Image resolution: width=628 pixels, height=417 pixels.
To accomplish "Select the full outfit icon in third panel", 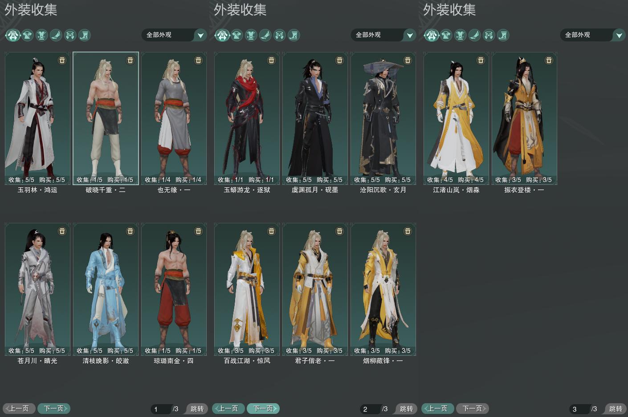I will (x=431, y=35).
